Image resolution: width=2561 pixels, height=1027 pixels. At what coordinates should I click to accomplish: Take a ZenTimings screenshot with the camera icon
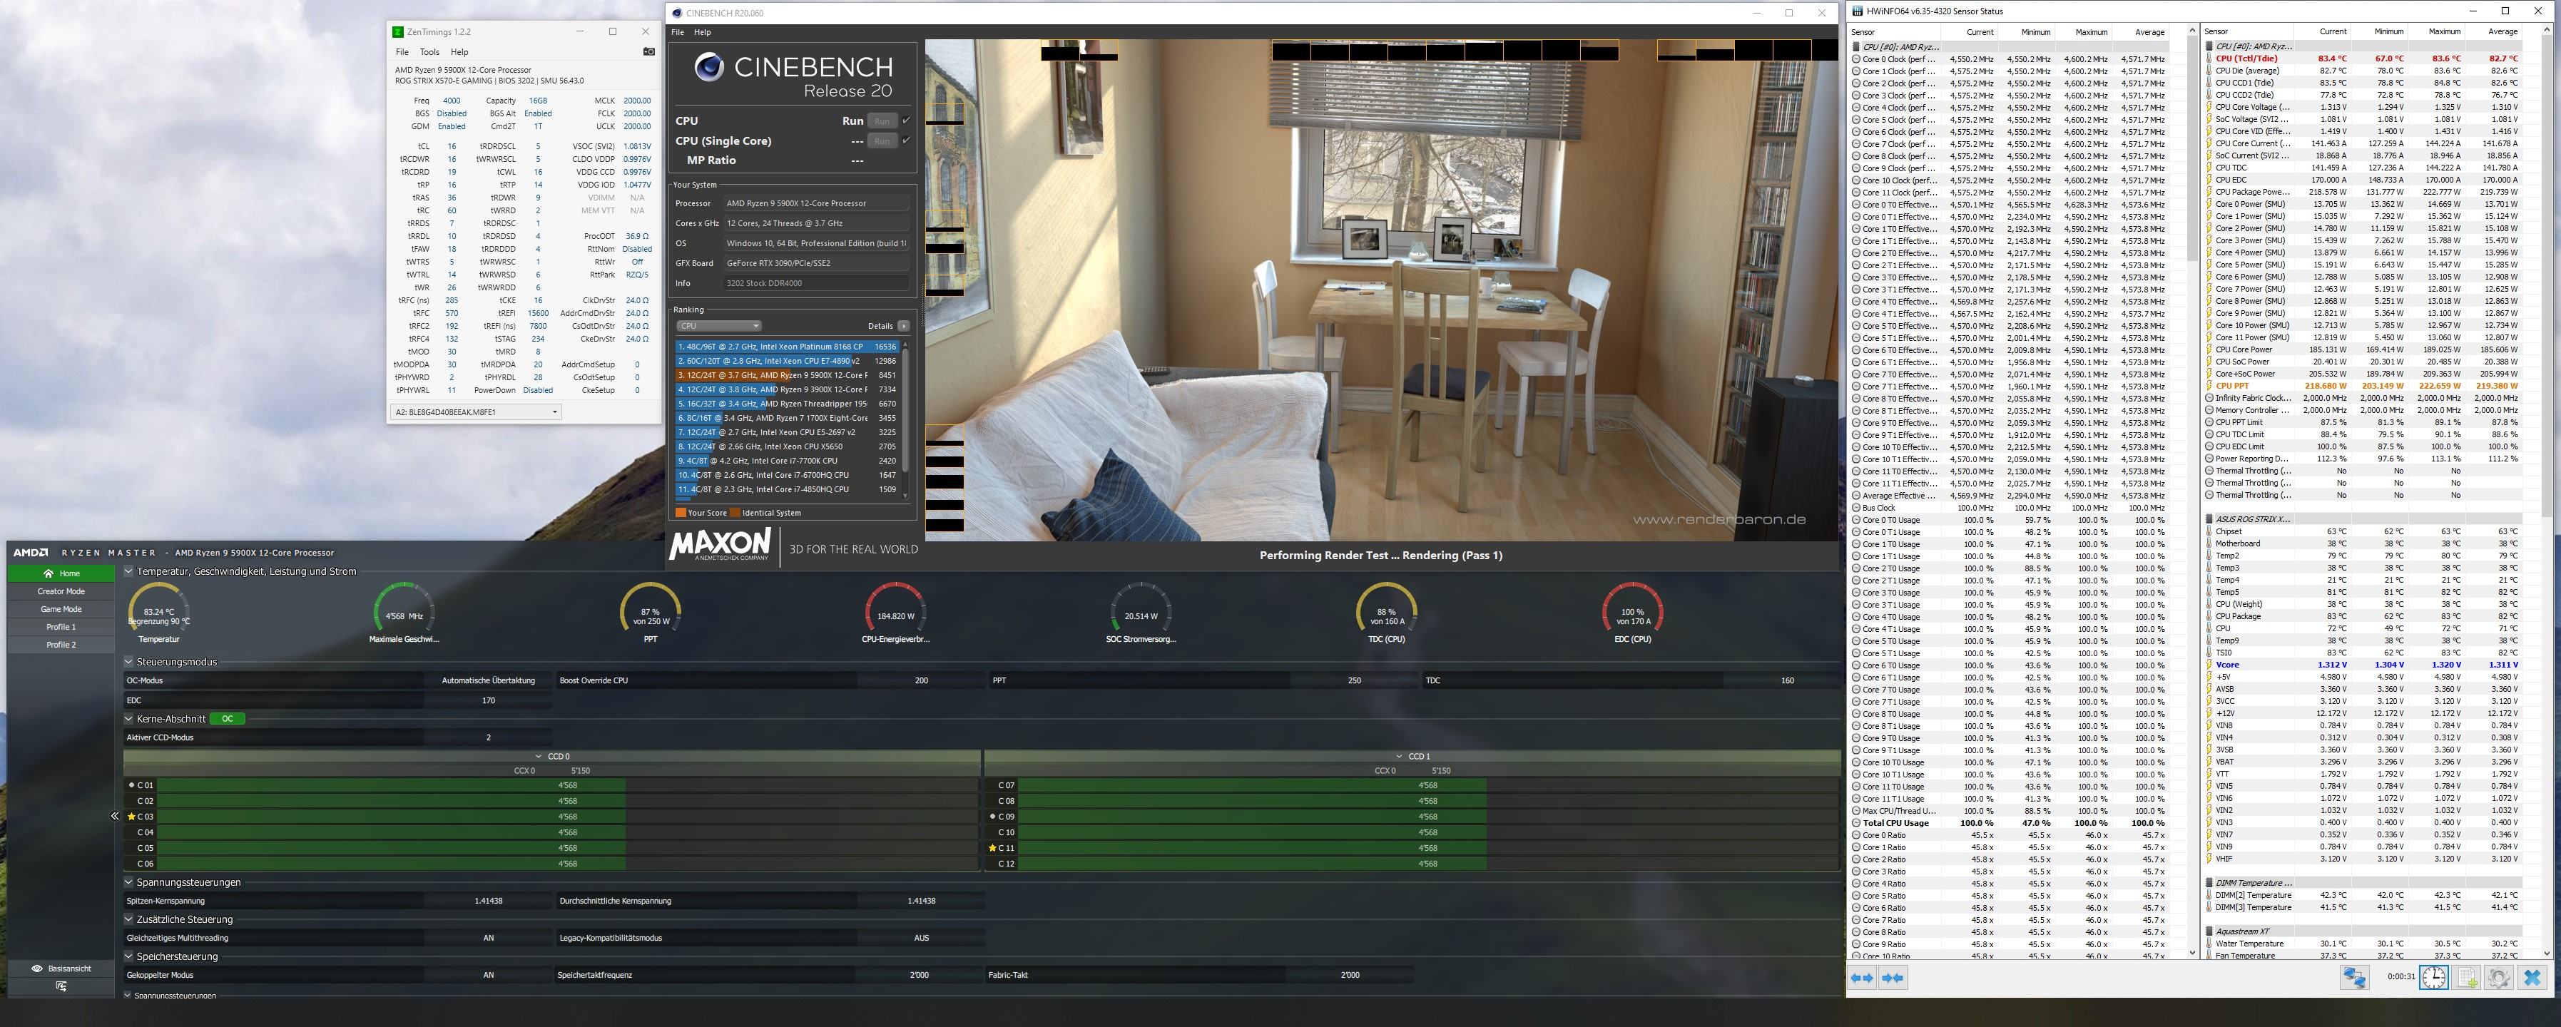(x=649, y=51)
